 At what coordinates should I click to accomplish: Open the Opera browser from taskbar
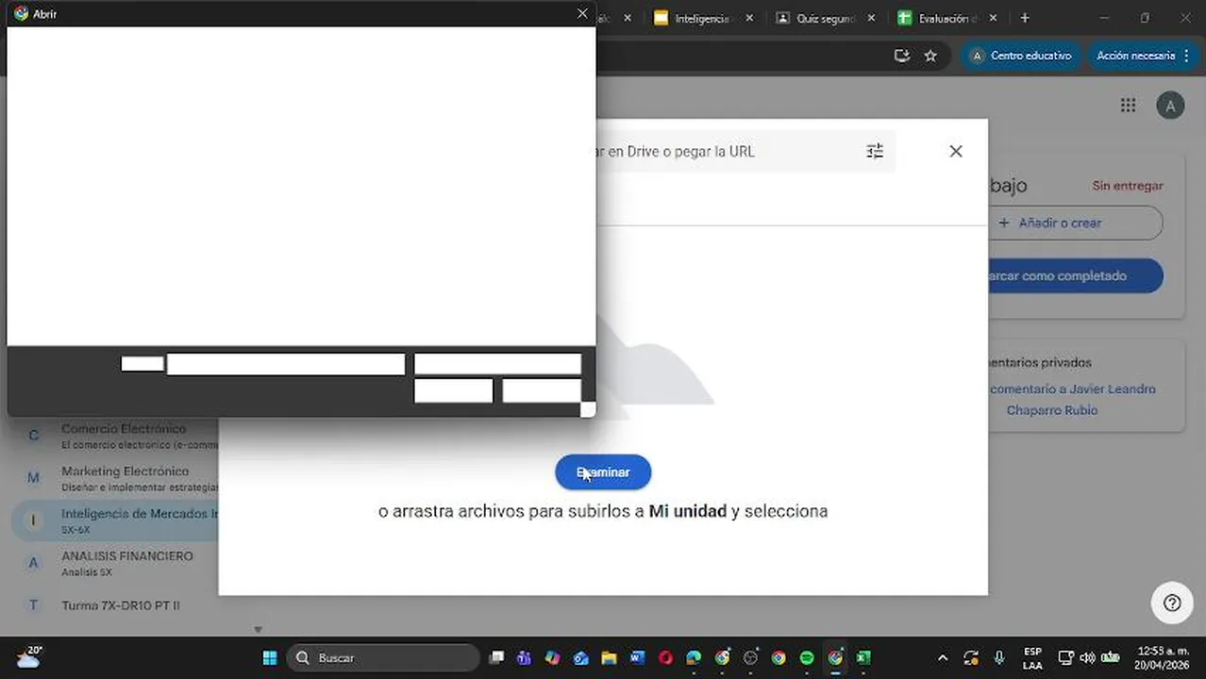coord(665,657)
